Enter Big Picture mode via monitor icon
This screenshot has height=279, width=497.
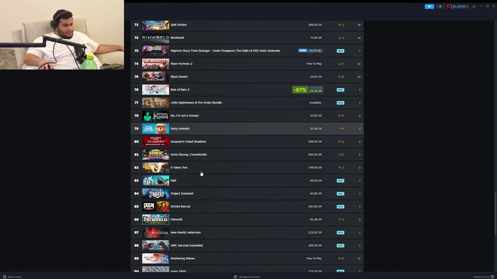[x=474, y=7]
